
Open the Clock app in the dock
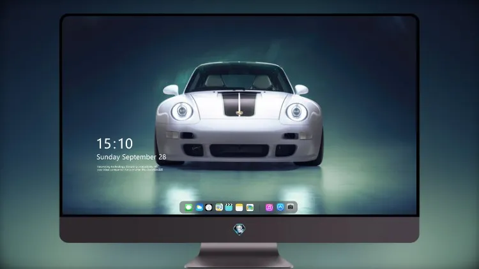[209, 207]
